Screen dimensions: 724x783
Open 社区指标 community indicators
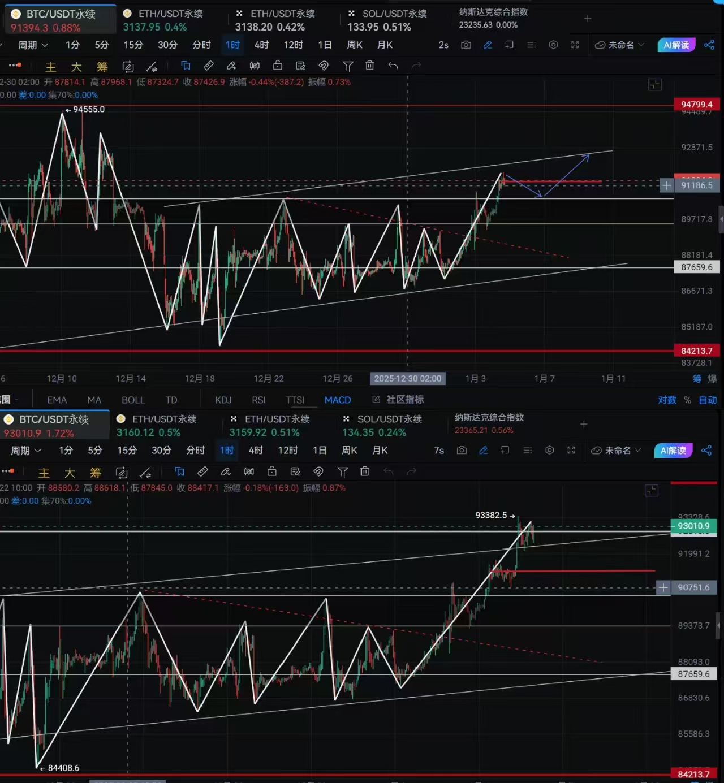[x=398, y=400]
